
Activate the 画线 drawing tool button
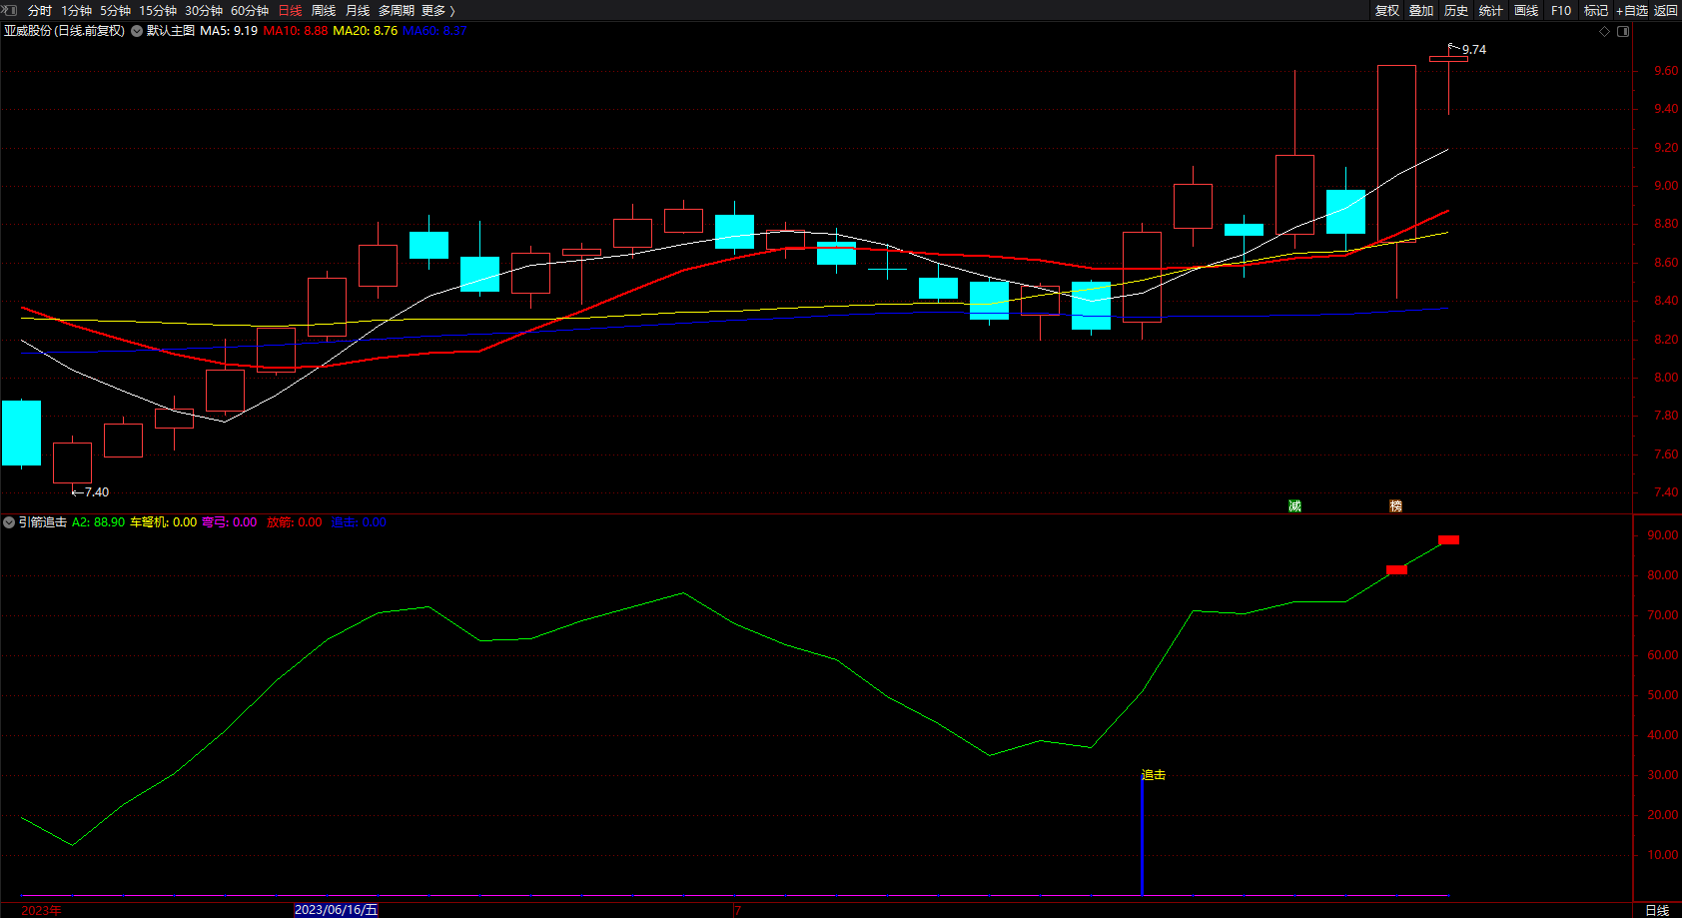[x=1526, y=10]
